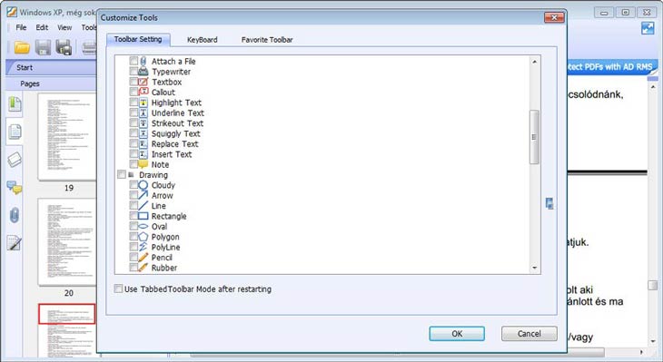Click the Highlight Text icon
Viewport: 663px width, 362px height.
pos(143,103)
